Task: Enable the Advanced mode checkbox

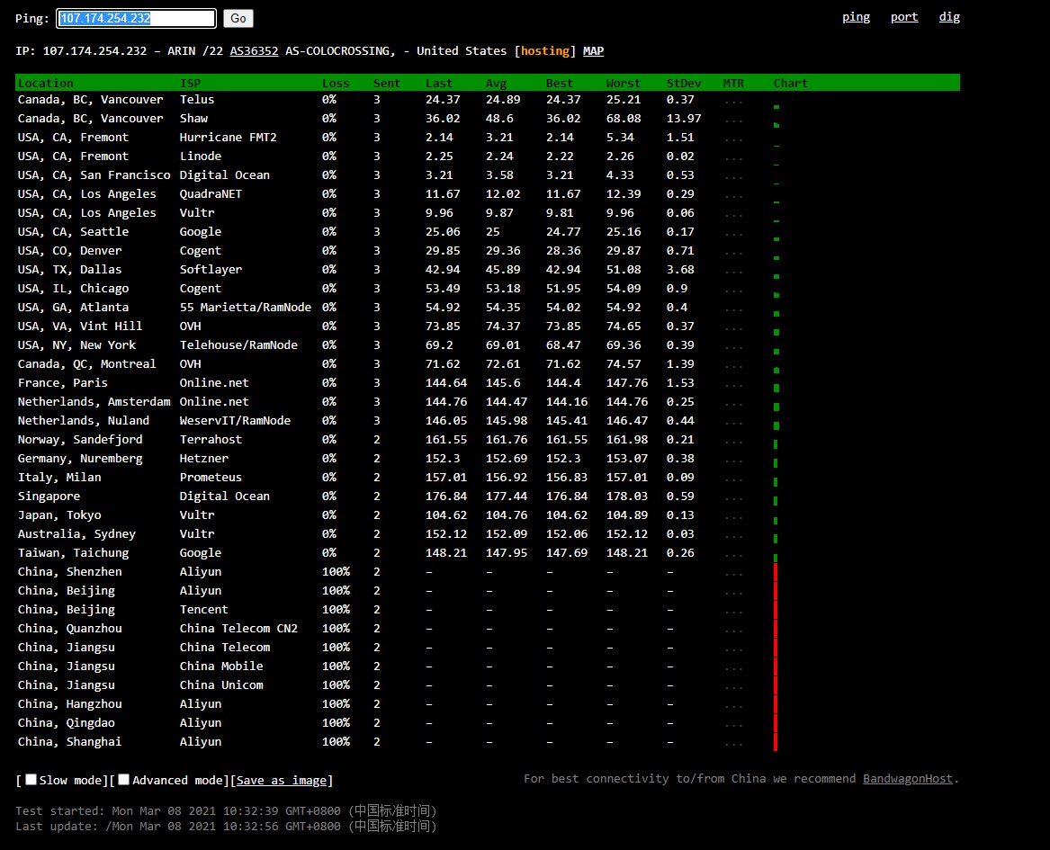Action: tap(124, 780)
